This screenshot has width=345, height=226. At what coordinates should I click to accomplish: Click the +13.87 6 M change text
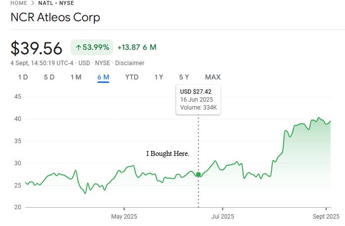click(137, 47)
